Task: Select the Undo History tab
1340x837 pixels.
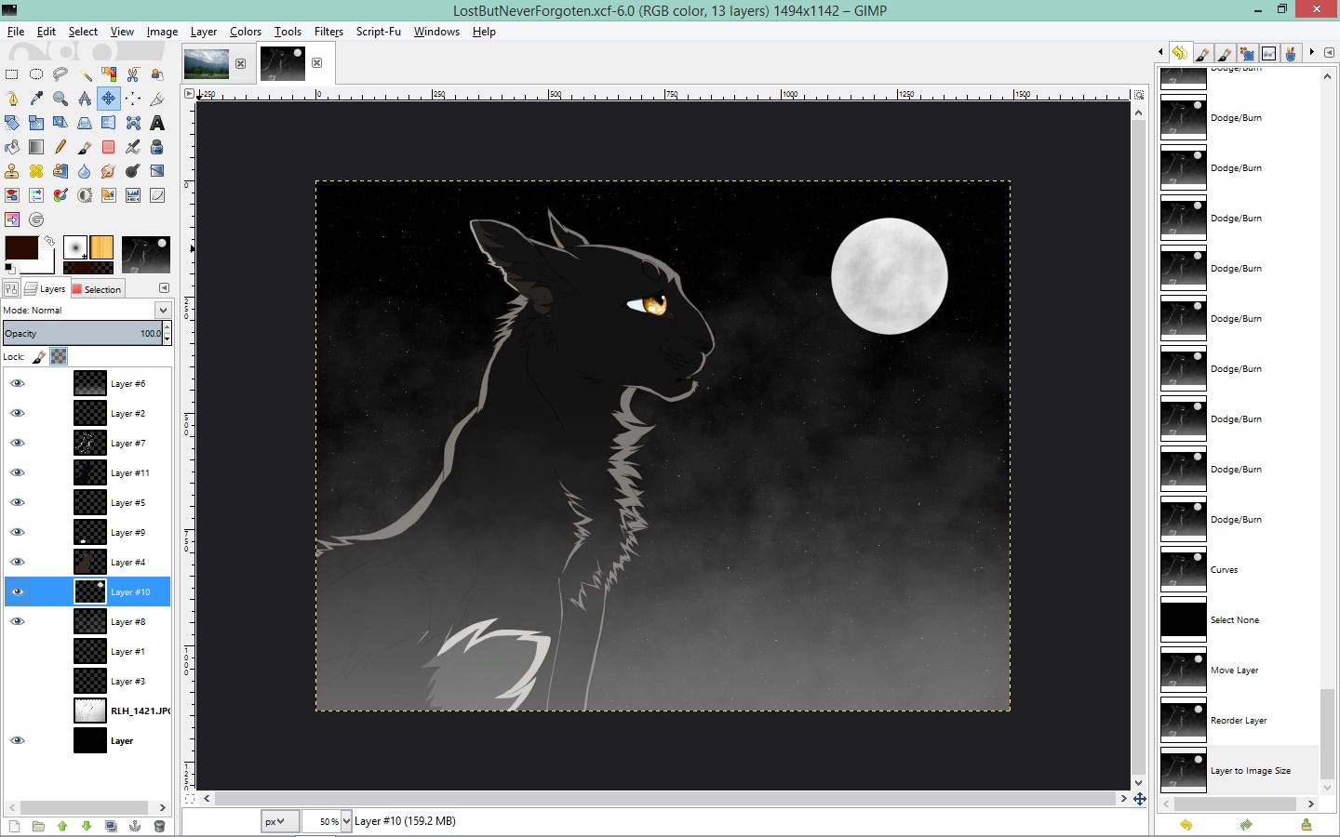Action: coord(1179,53)
